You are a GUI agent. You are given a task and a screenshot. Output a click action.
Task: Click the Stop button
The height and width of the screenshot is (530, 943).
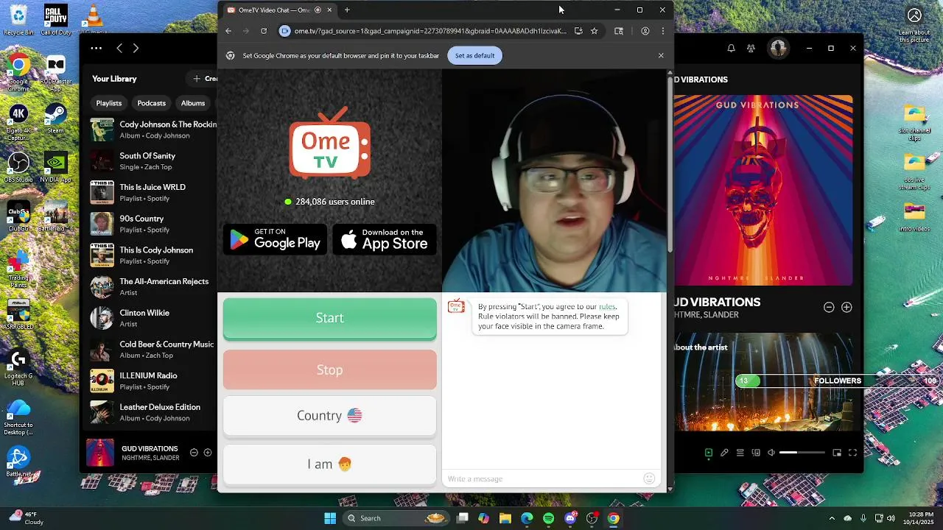point(329,370)
